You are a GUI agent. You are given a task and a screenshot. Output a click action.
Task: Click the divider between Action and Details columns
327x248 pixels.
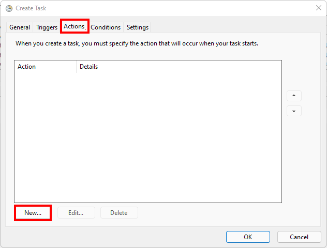pyautogui.click(x=76, y=67)
